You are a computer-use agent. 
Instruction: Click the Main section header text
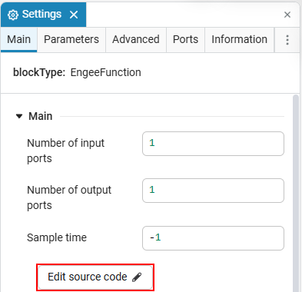[41, 116]
